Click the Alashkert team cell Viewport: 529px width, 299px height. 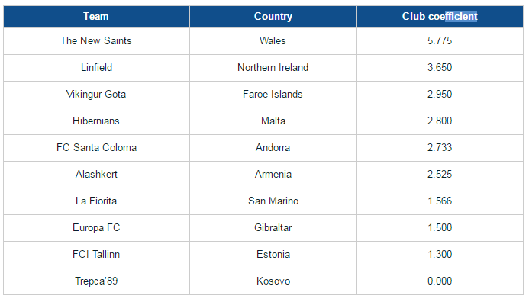click(96, 174)
